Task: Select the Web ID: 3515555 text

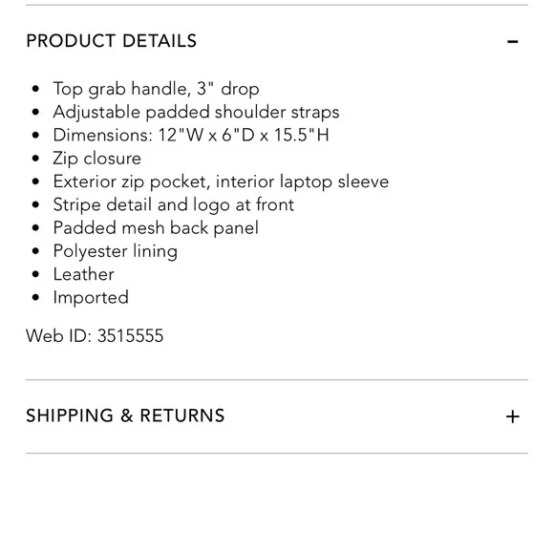Action: tap(95, 335)
